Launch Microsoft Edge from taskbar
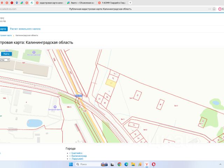Screen dimensions: 224x168 tap(126, 164)
